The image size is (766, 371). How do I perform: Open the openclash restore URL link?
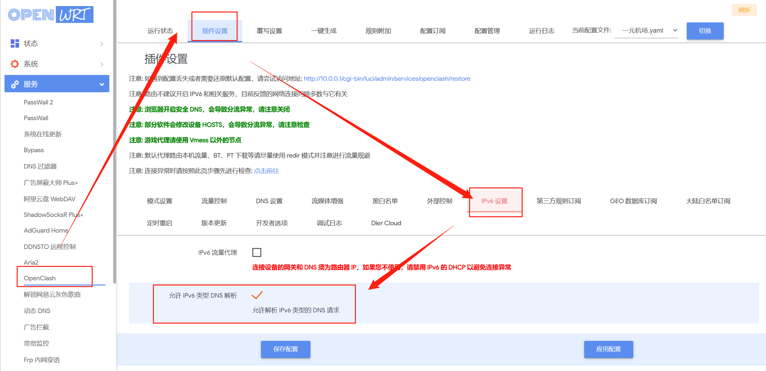pyautogui.click(x=387, y=78)
